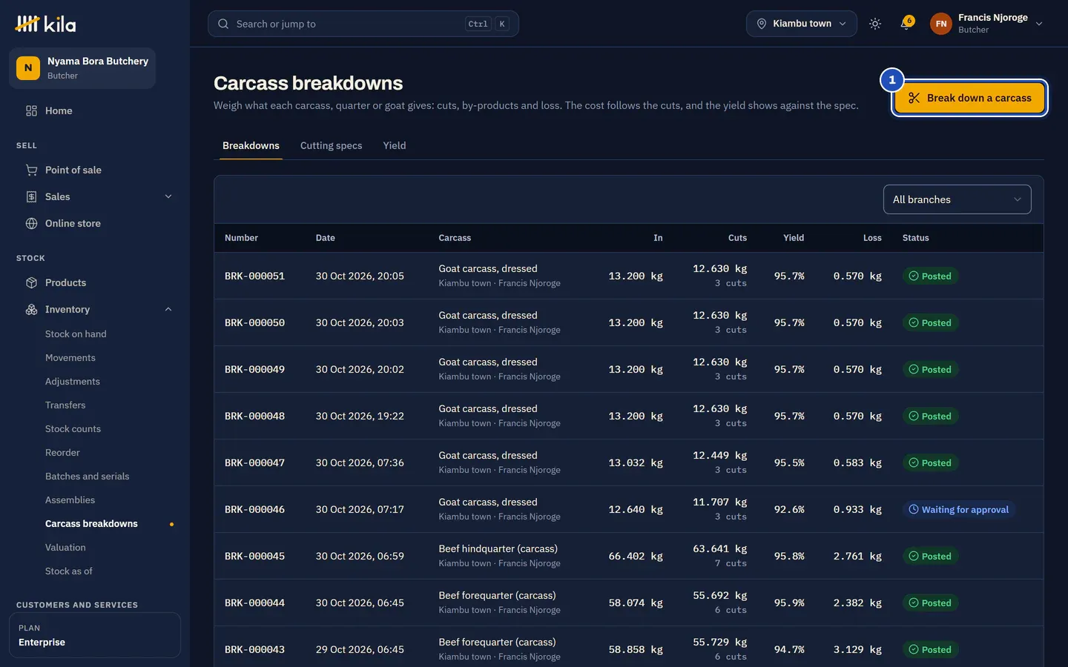Open the Transfers sidebar item
The image size is (1068, 667).
coord(65,405)
